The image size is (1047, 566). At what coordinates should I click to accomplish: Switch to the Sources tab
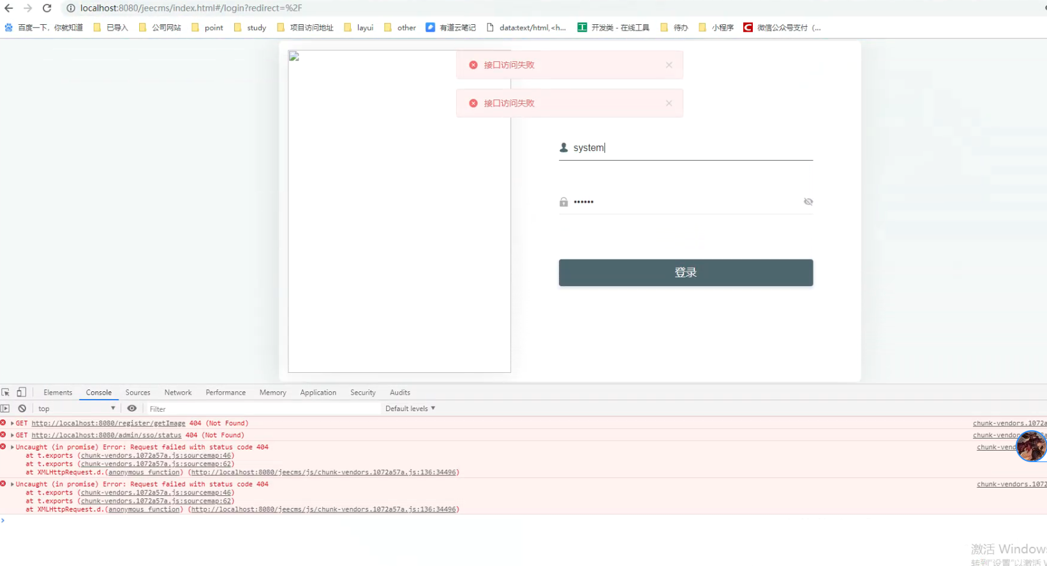138,393
